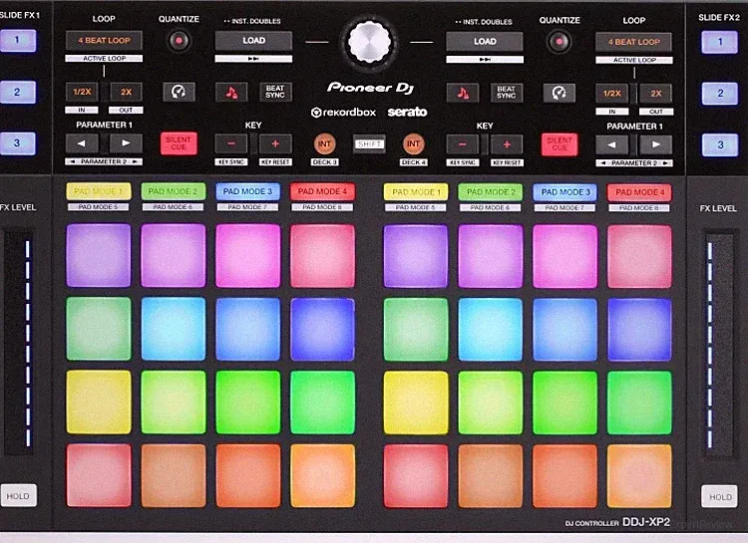
Task: Click SLIDE FX1 button 2
Action: [17, 92]
